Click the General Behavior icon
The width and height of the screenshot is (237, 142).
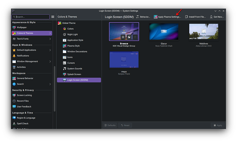coord(14,78)
